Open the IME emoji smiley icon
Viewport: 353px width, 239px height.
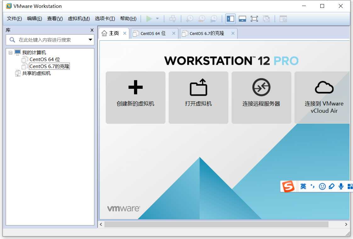[322, 186]
